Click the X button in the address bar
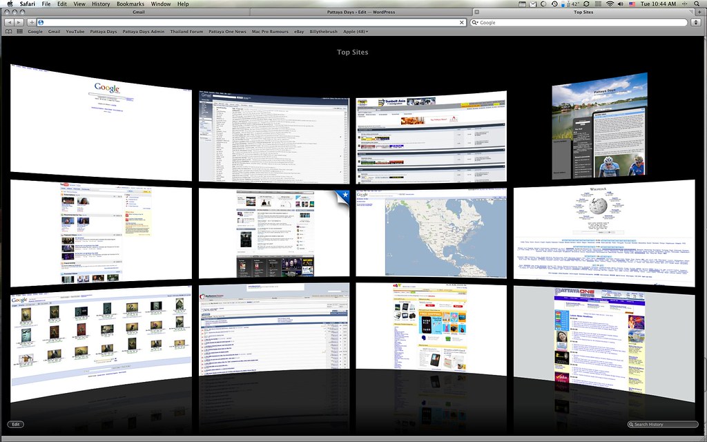This screenshot has height=442, width=707. (462, 22)
